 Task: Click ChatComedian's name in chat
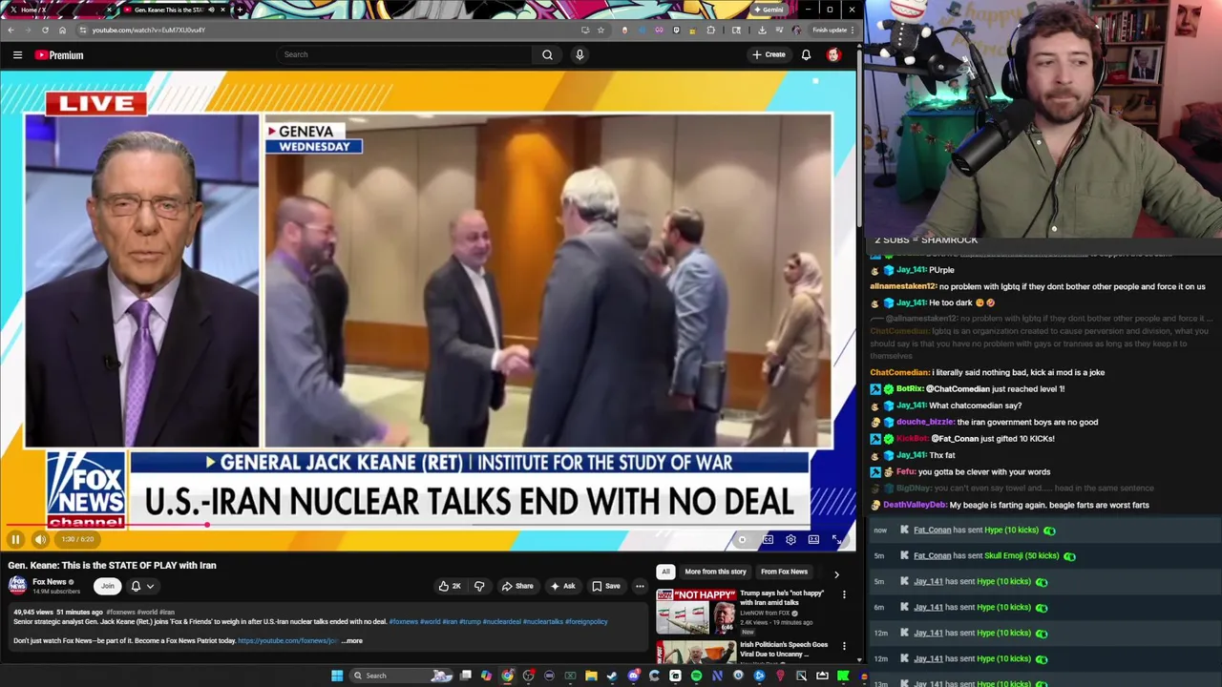point(899,373)
